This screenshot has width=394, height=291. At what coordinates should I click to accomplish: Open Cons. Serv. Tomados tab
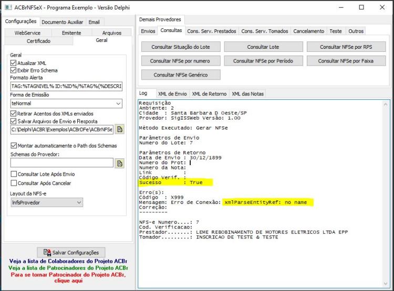pos(265,31)
